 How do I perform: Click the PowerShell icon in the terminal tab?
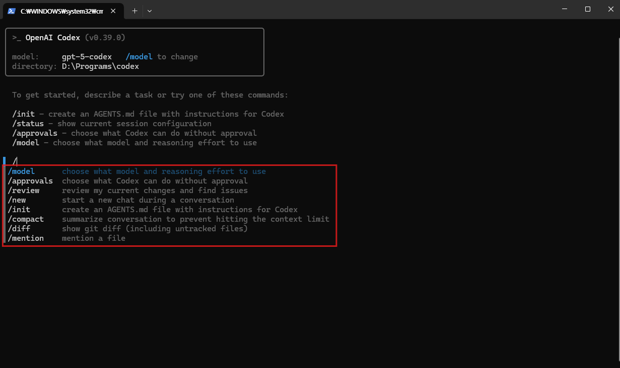pos(12,11)
